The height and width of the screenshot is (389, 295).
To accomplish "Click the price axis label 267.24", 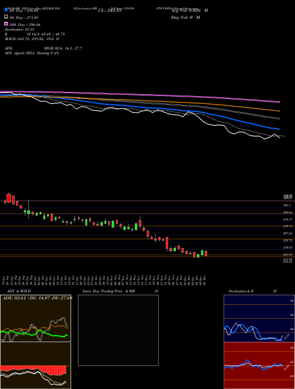I will tap(288, 233).
